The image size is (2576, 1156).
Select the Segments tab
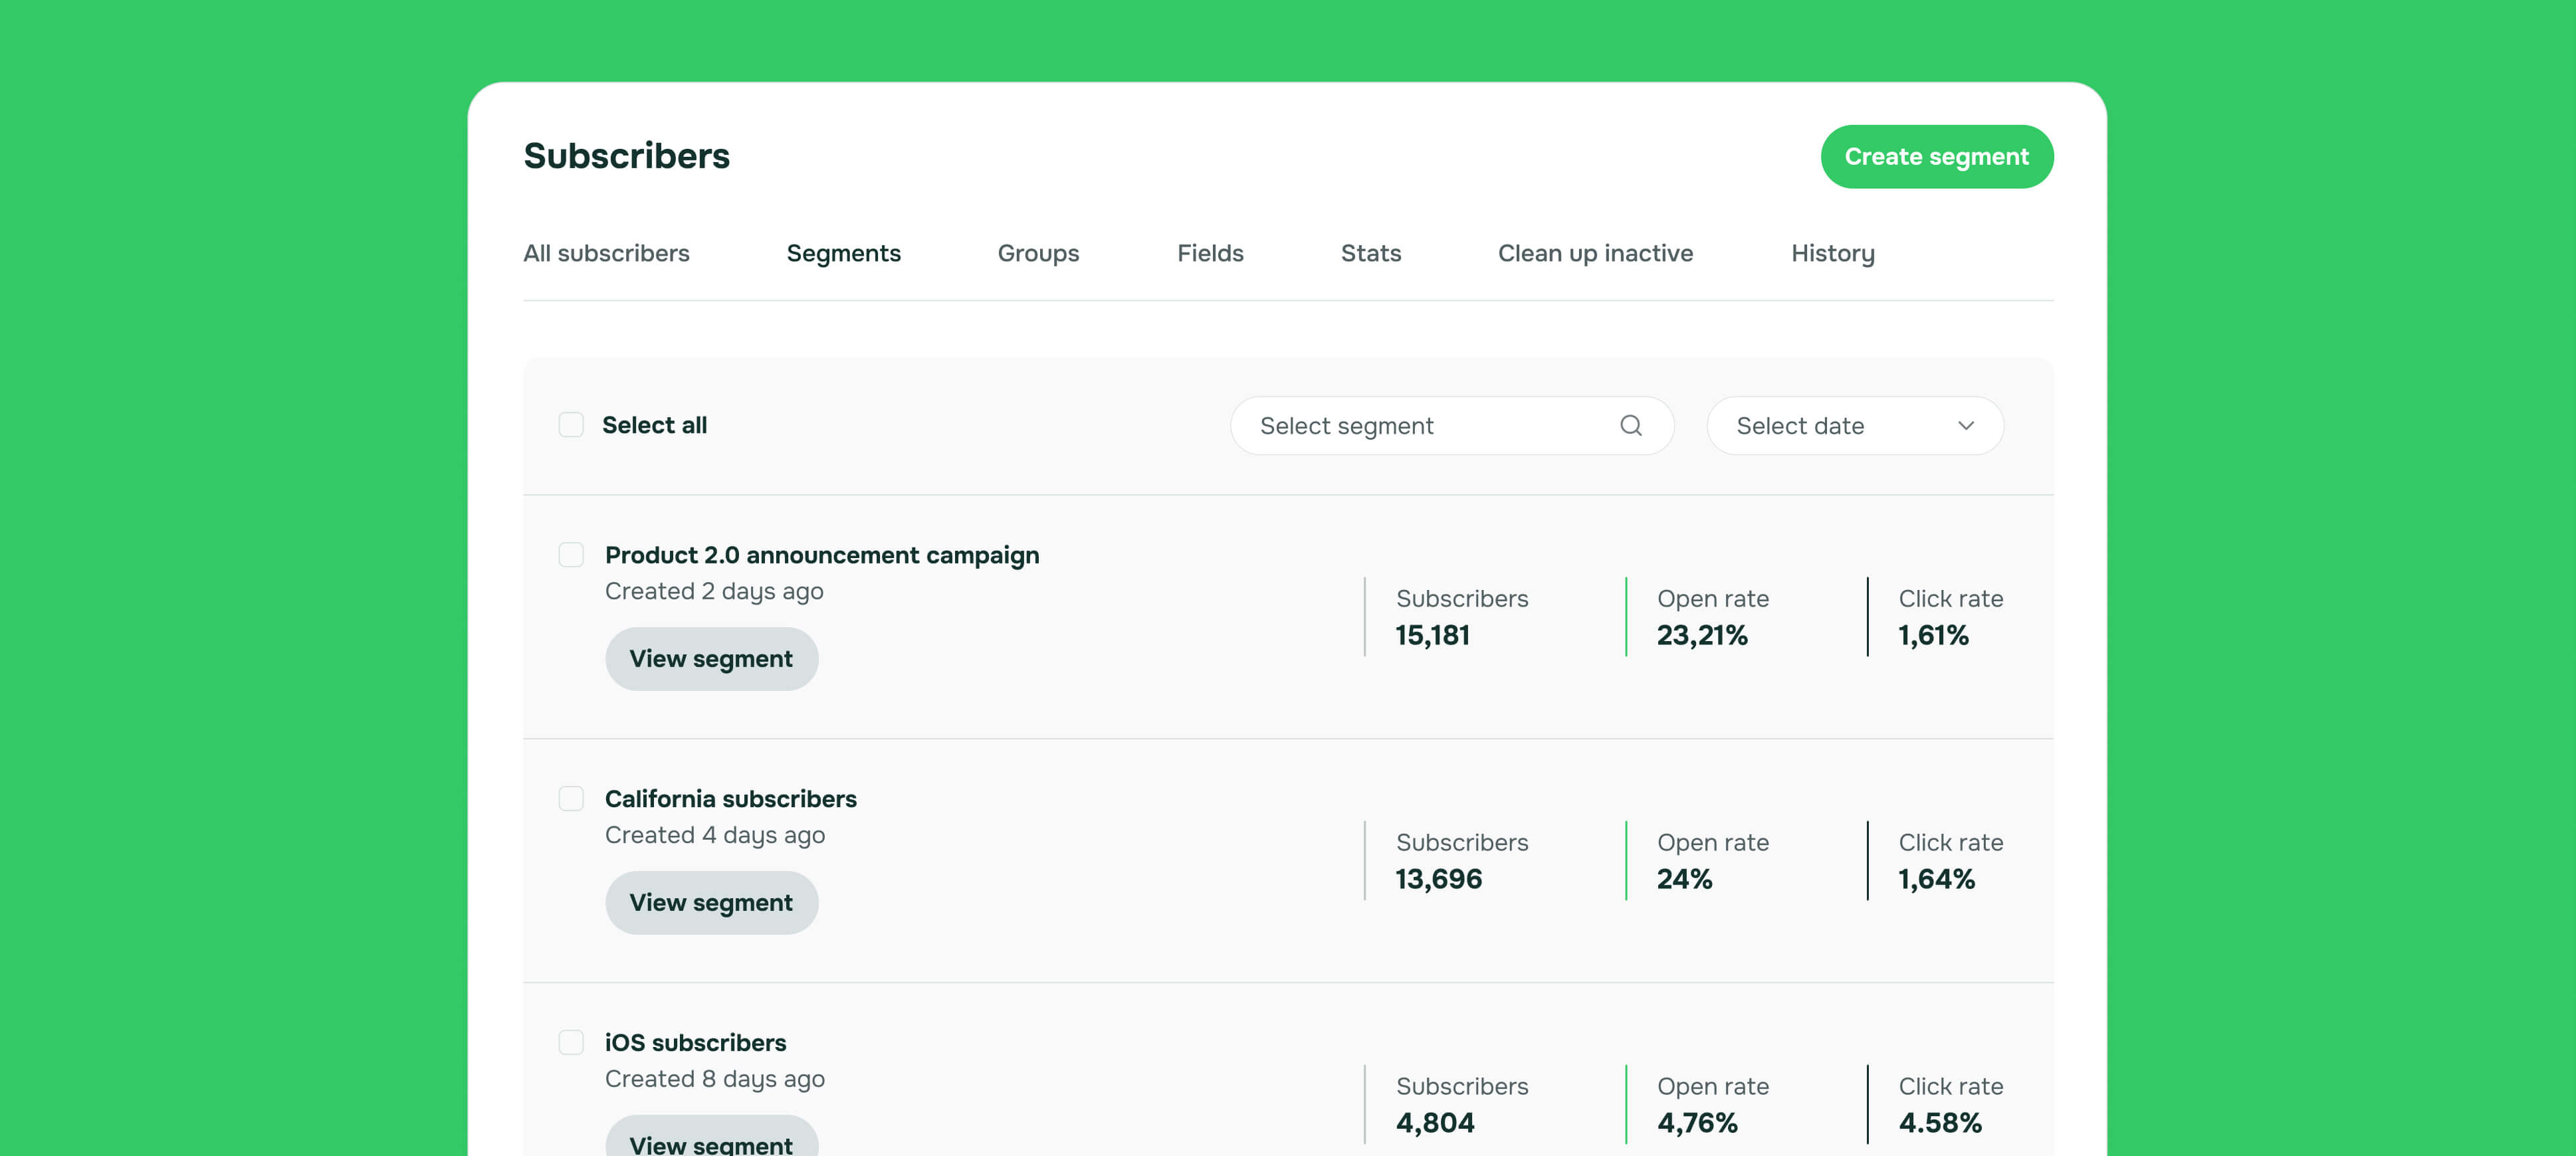(843, 253)
